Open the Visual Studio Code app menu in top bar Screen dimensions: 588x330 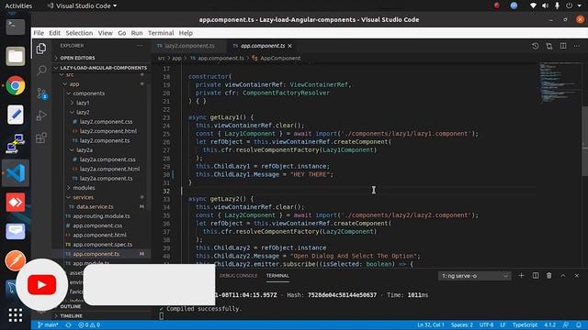(82, 6)
